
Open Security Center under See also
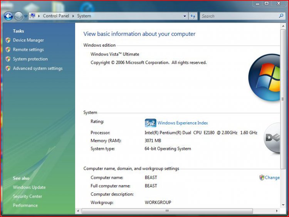click(x=27, y=196)
